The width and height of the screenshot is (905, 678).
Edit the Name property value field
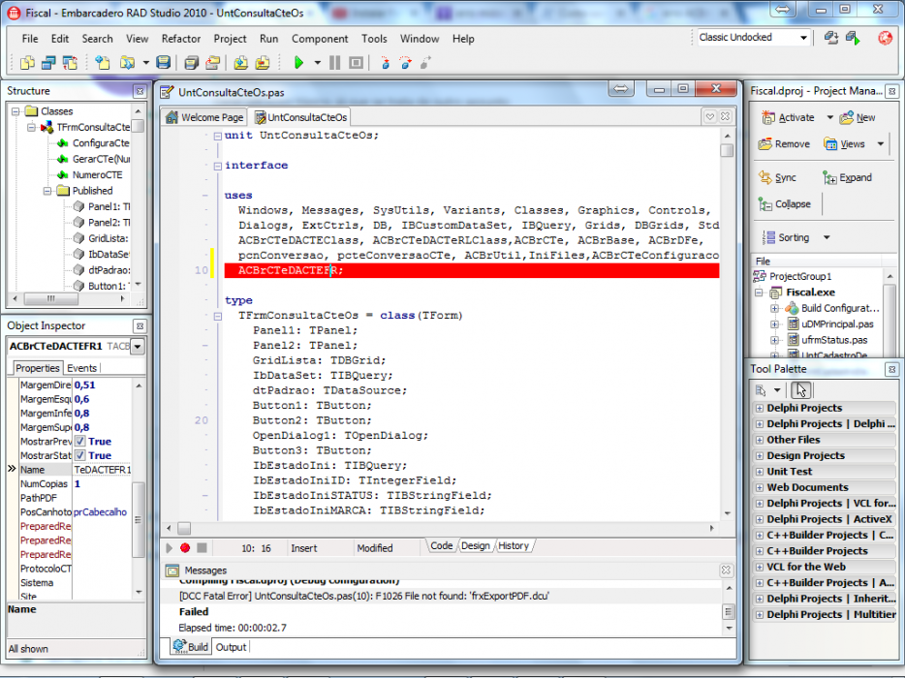[x=103, y=471]
